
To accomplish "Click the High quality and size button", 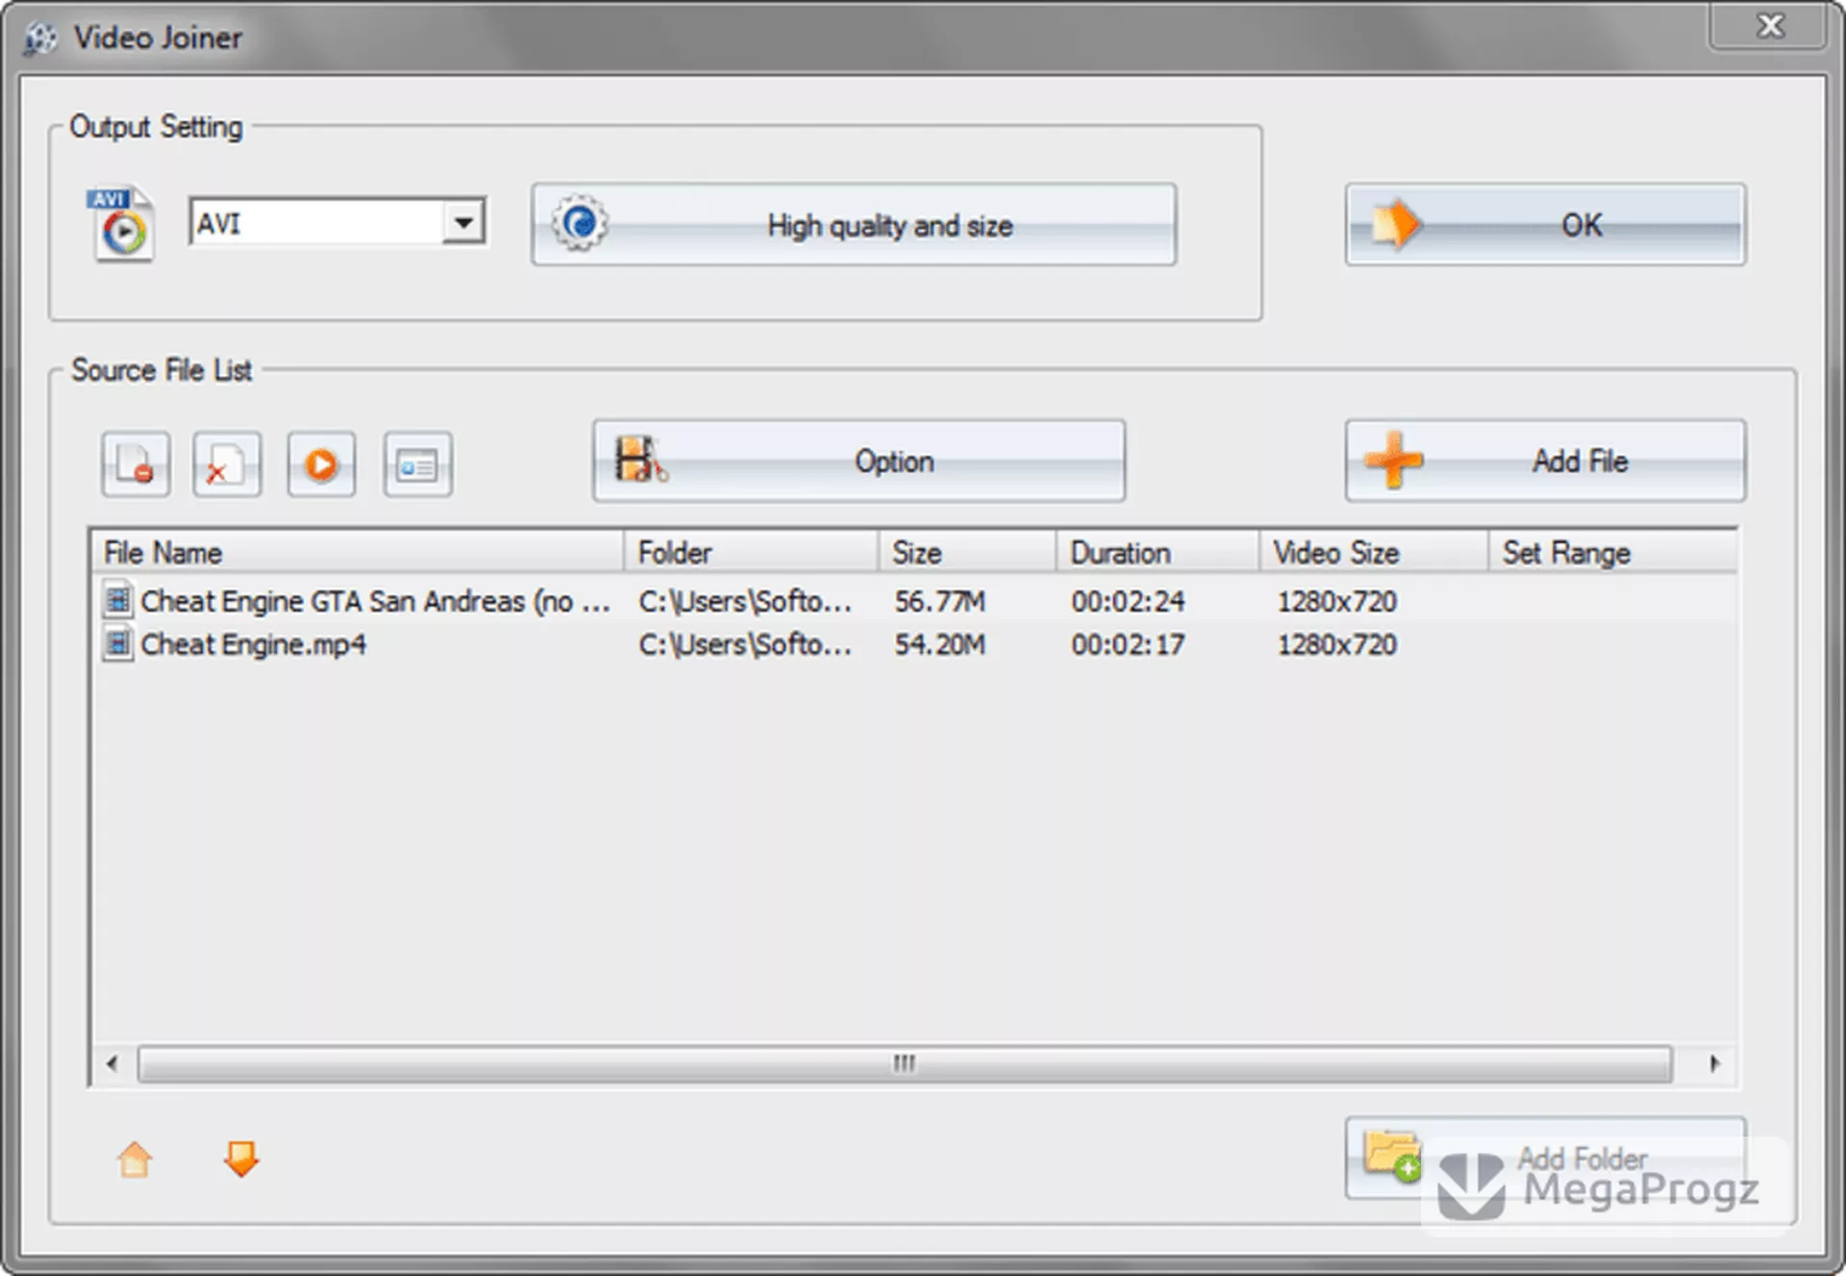I will [x=854, y=225].
